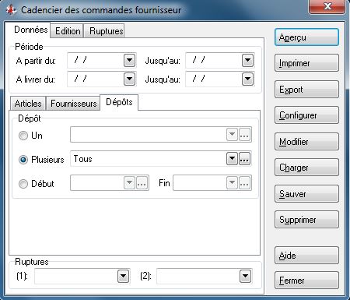350x300 pixels.
Task: Expand the Tous depot dropdown
Action: click(x=232, y=158)
